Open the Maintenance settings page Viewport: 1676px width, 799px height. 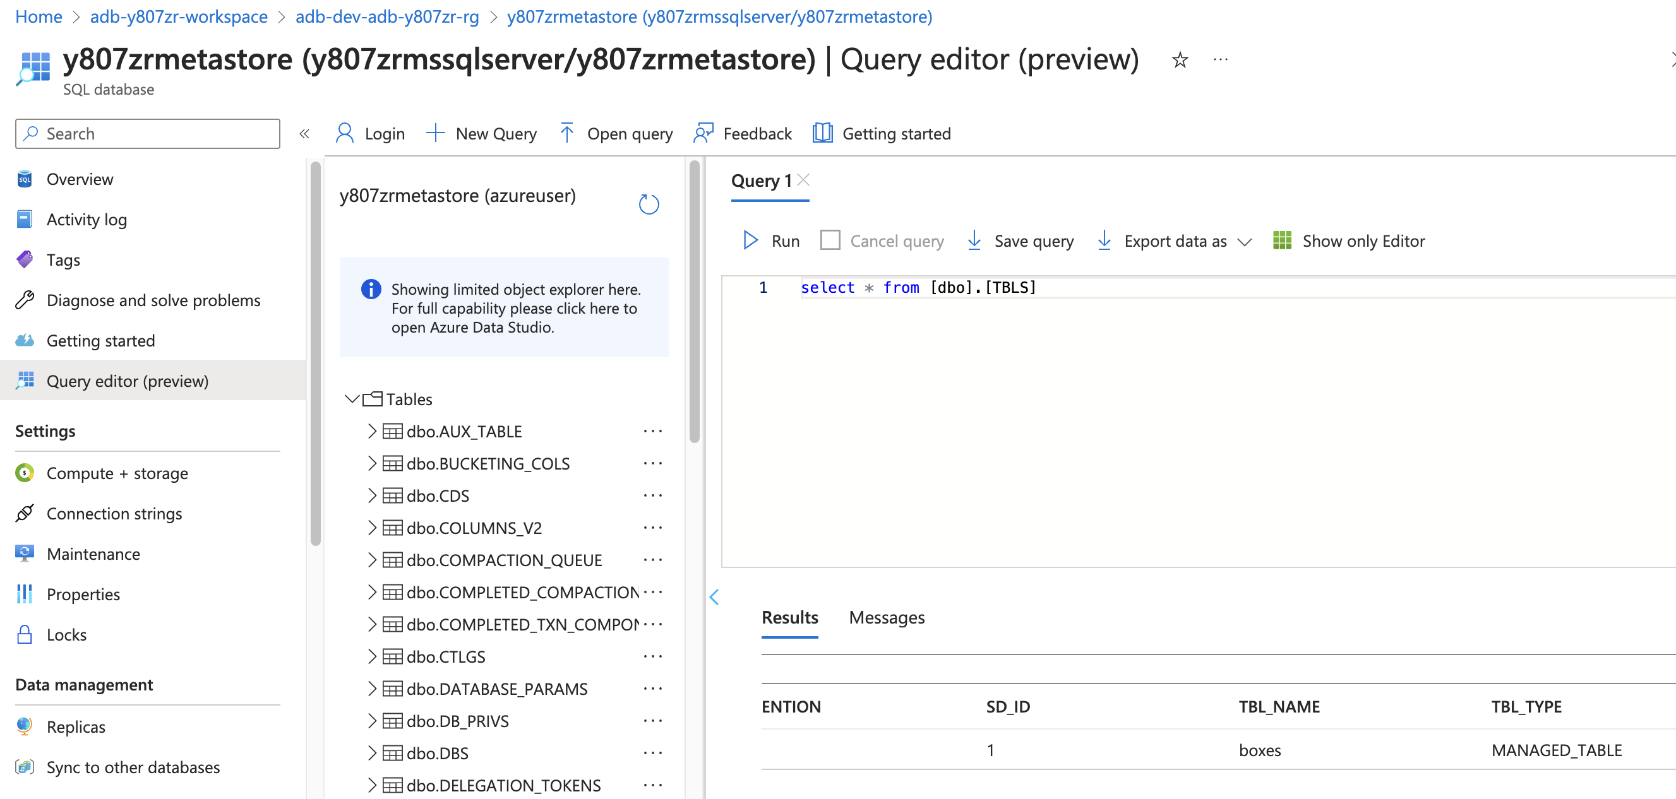(x=93, y=553)
